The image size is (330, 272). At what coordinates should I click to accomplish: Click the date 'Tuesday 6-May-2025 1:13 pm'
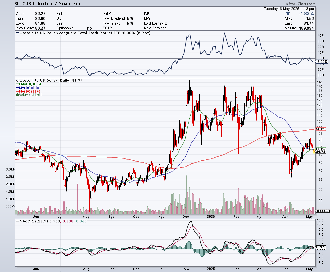click(289, 9)
